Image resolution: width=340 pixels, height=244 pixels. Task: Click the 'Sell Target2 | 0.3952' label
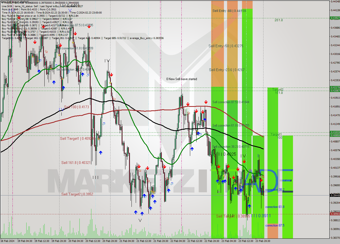click(77, 194)
